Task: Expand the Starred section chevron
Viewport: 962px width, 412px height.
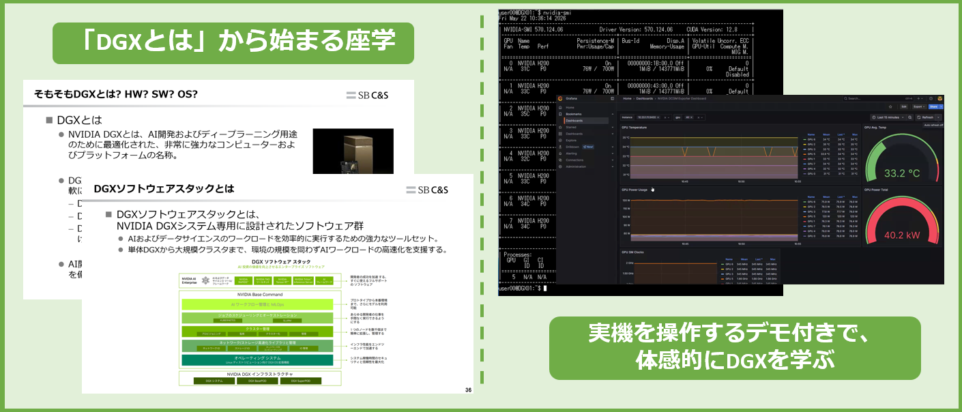Action: click(613, 127)
